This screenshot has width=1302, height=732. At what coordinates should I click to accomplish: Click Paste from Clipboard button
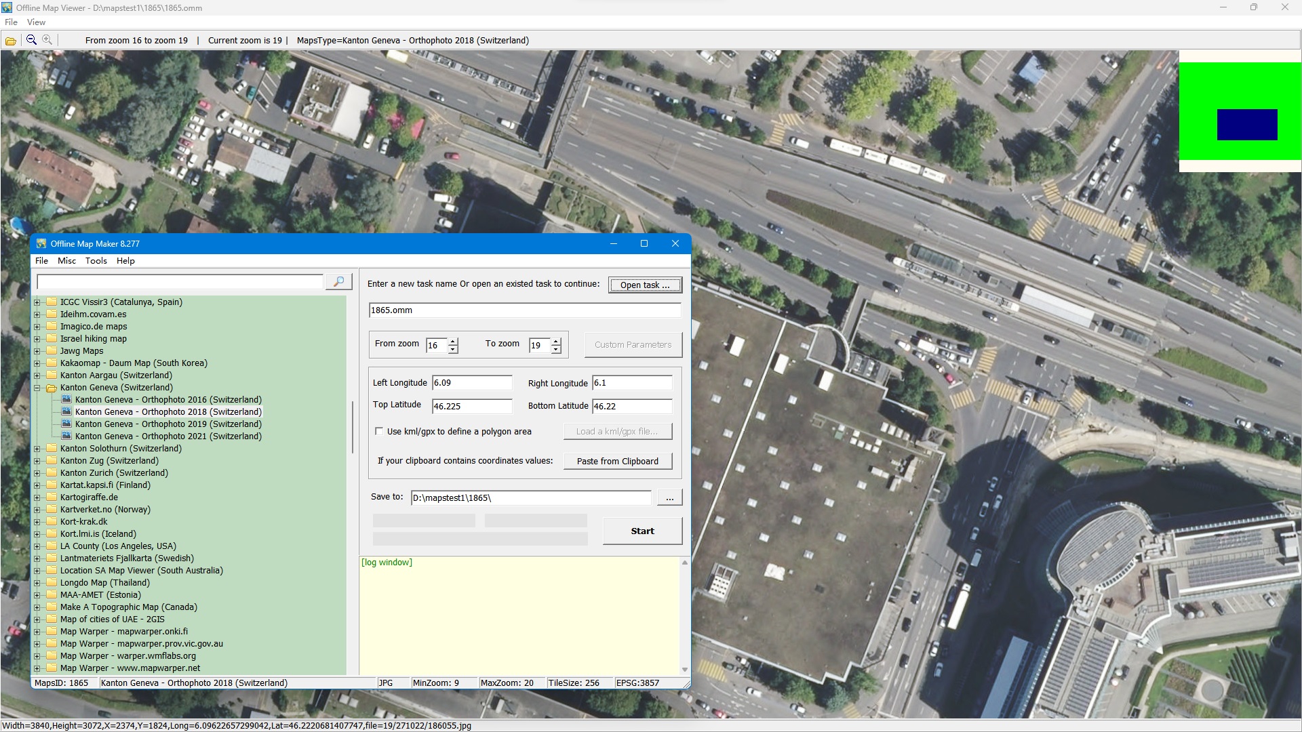618,462
